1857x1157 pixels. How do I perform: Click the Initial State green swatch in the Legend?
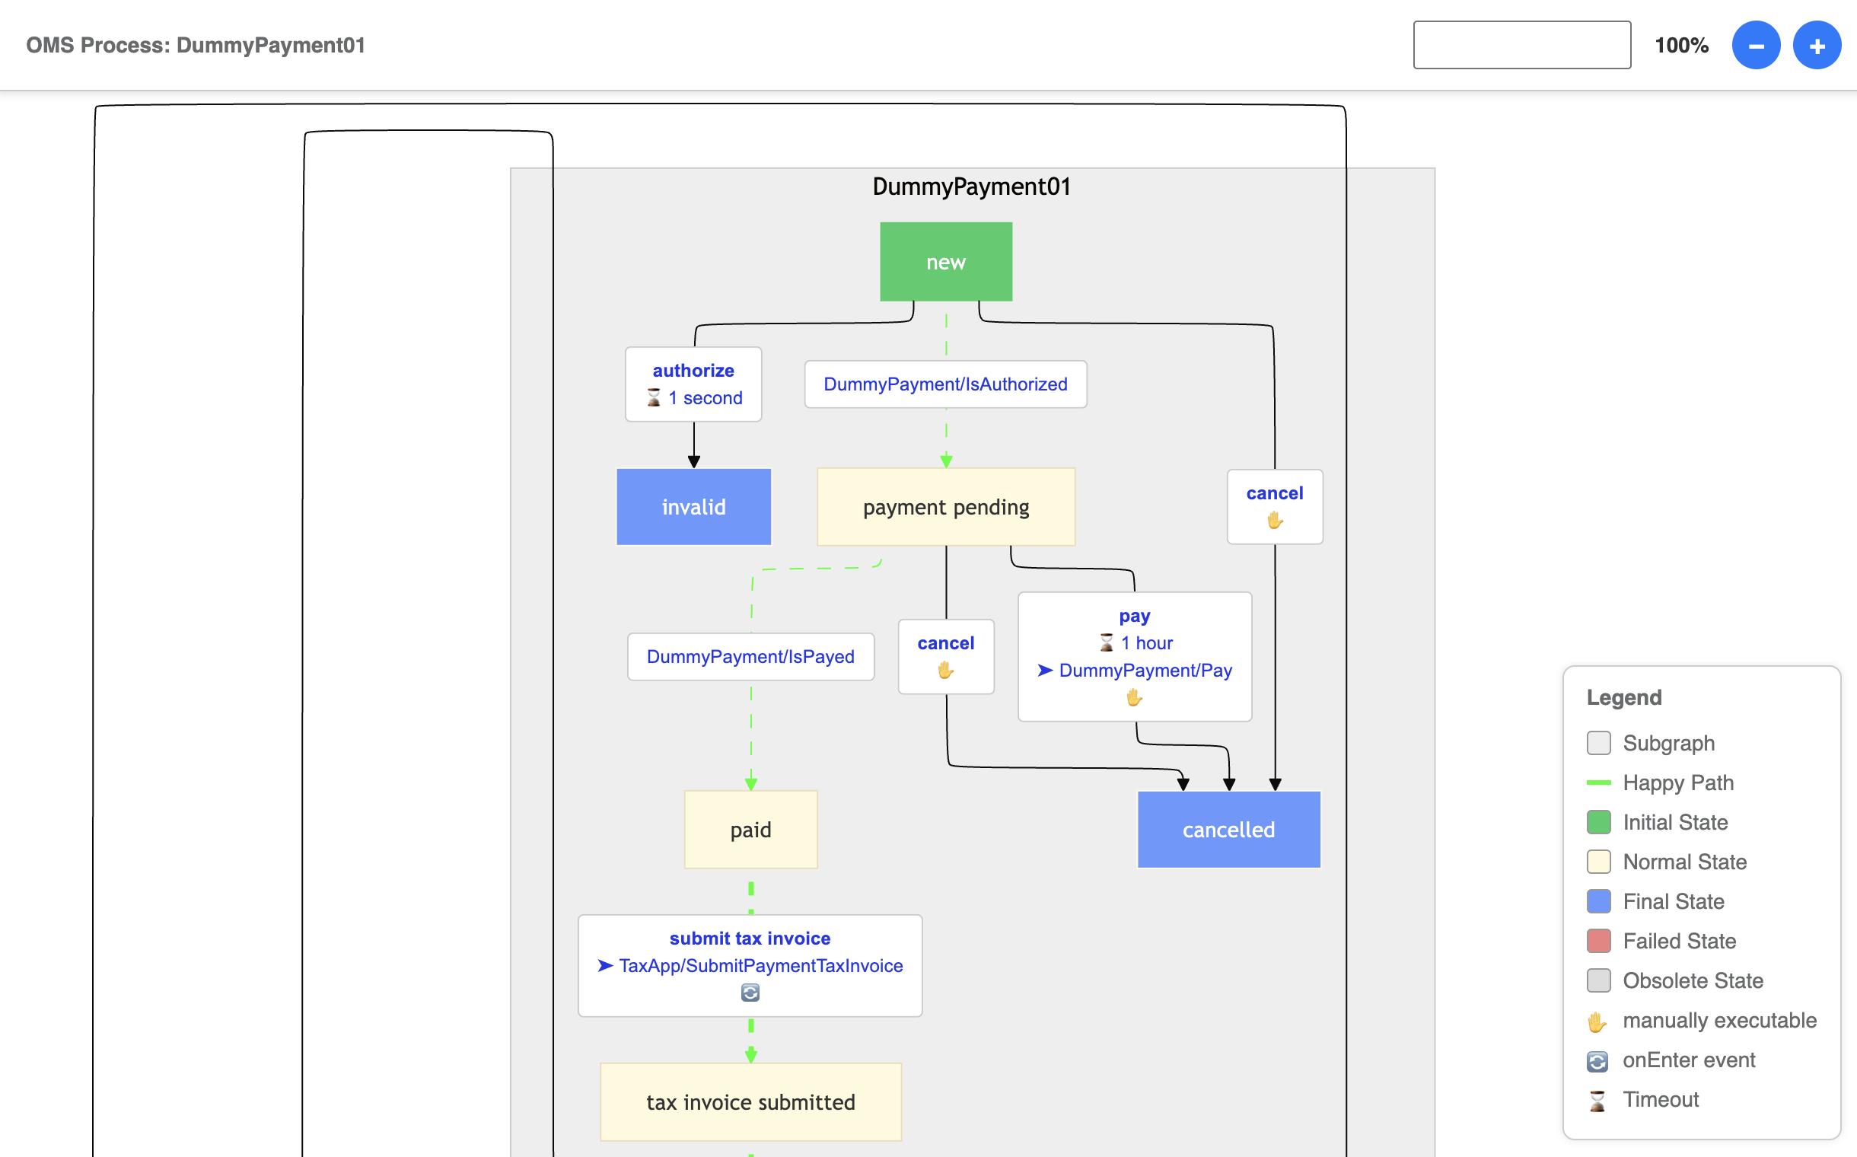click(x=1598, y=822)
